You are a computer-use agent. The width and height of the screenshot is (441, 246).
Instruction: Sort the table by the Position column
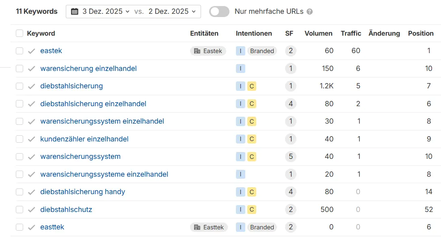pyautogui.click(x=421, y=33)
